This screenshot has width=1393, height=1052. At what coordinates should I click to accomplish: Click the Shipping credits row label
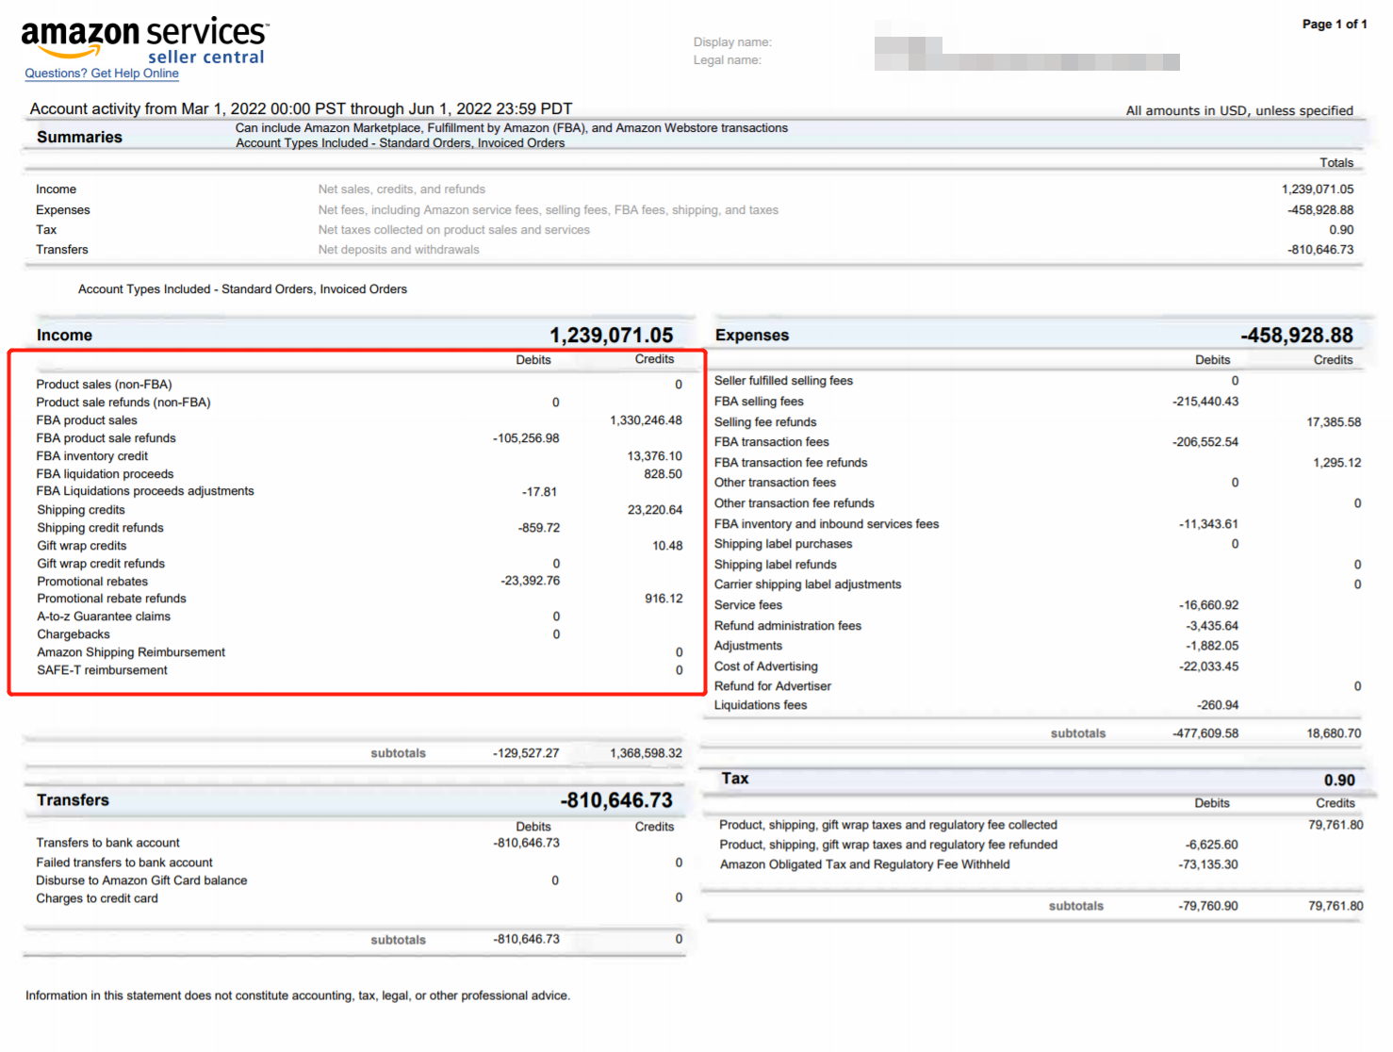81,510
